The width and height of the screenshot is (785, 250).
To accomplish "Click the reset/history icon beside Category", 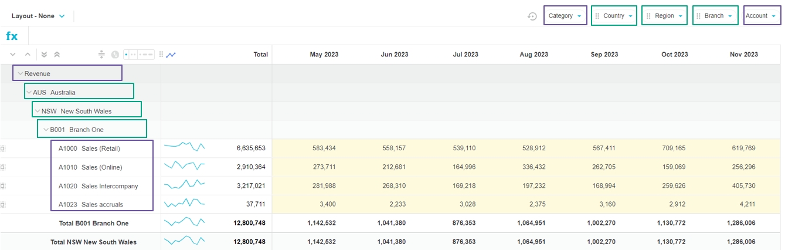I will 532,16.
